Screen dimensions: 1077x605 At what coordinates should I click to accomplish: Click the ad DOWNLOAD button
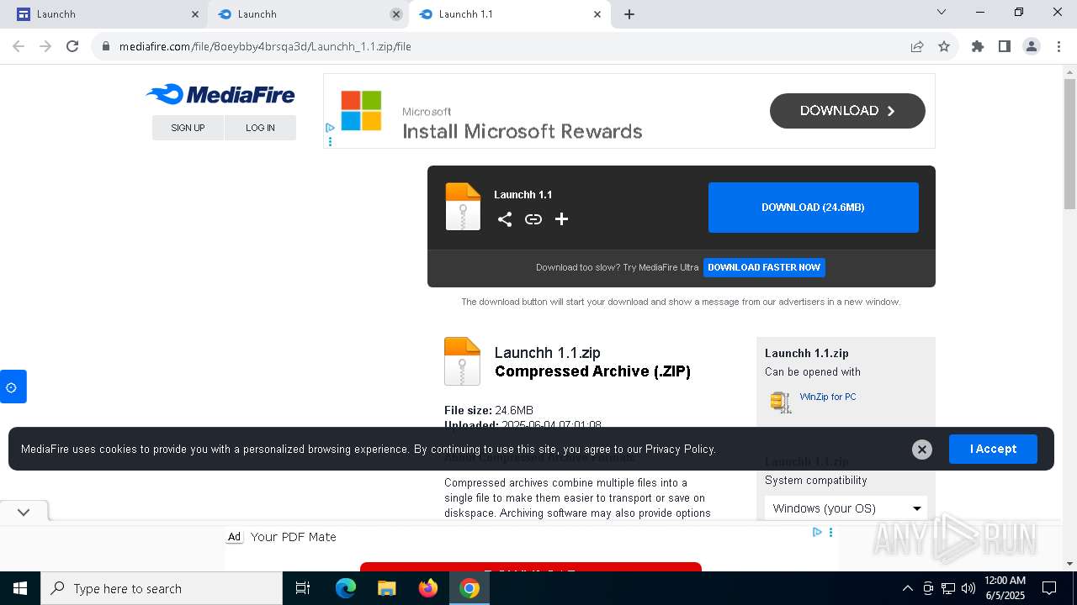click(847, 111)
